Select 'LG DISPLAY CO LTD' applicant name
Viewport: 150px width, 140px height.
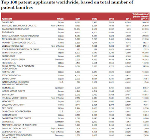pos(12,132)
